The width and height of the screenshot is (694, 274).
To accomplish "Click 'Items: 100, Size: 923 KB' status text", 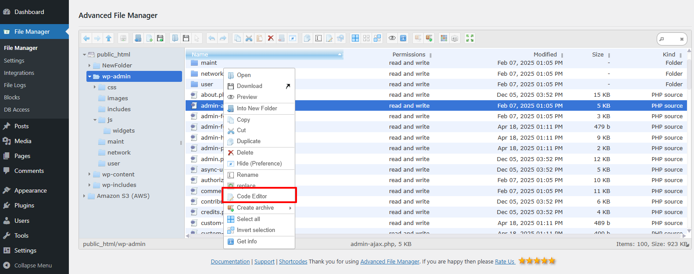I will pyautogui.click(x=651, y=244).
